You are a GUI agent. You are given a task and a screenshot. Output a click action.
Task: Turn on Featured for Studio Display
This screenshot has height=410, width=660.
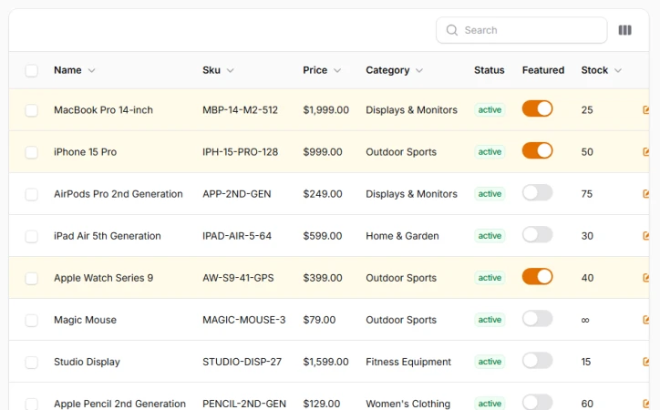(538, 361)
